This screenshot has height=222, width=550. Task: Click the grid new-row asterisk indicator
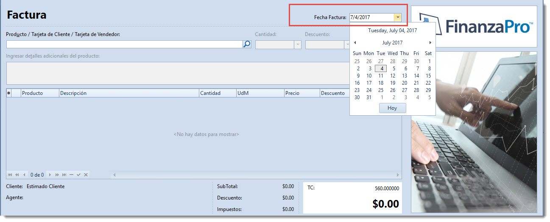8,93
